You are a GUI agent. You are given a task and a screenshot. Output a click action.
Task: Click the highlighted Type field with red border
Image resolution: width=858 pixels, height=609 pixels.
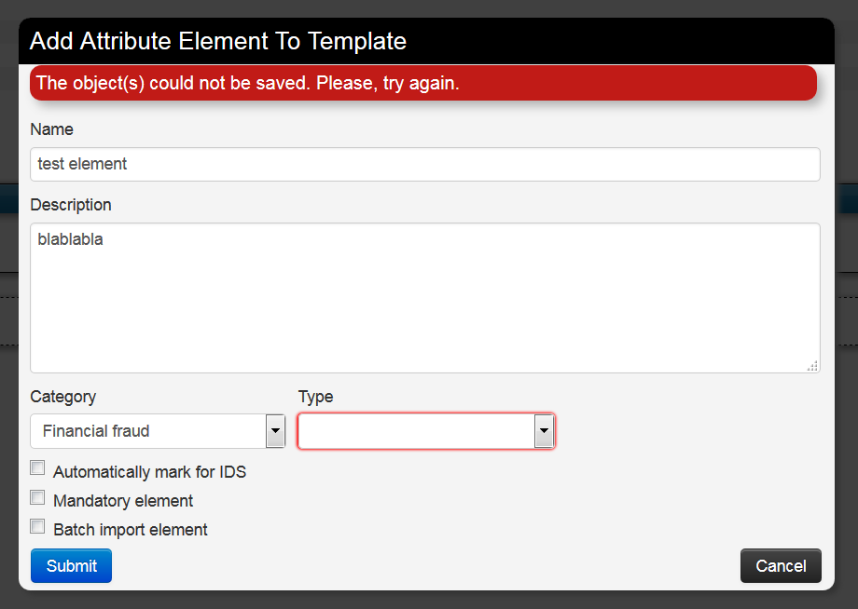click(x=420, y=431)
